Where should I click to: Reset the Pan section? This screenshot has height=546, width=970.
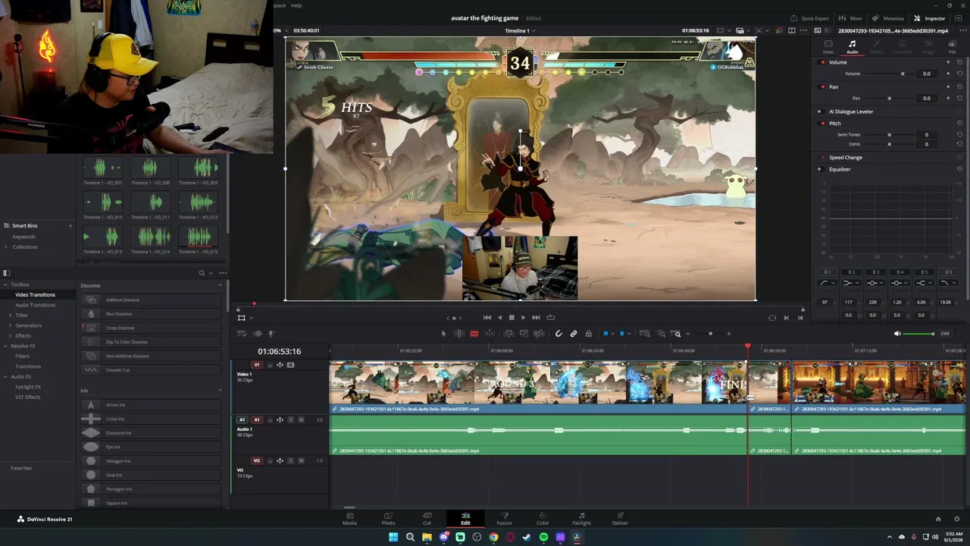pos(959,87)
